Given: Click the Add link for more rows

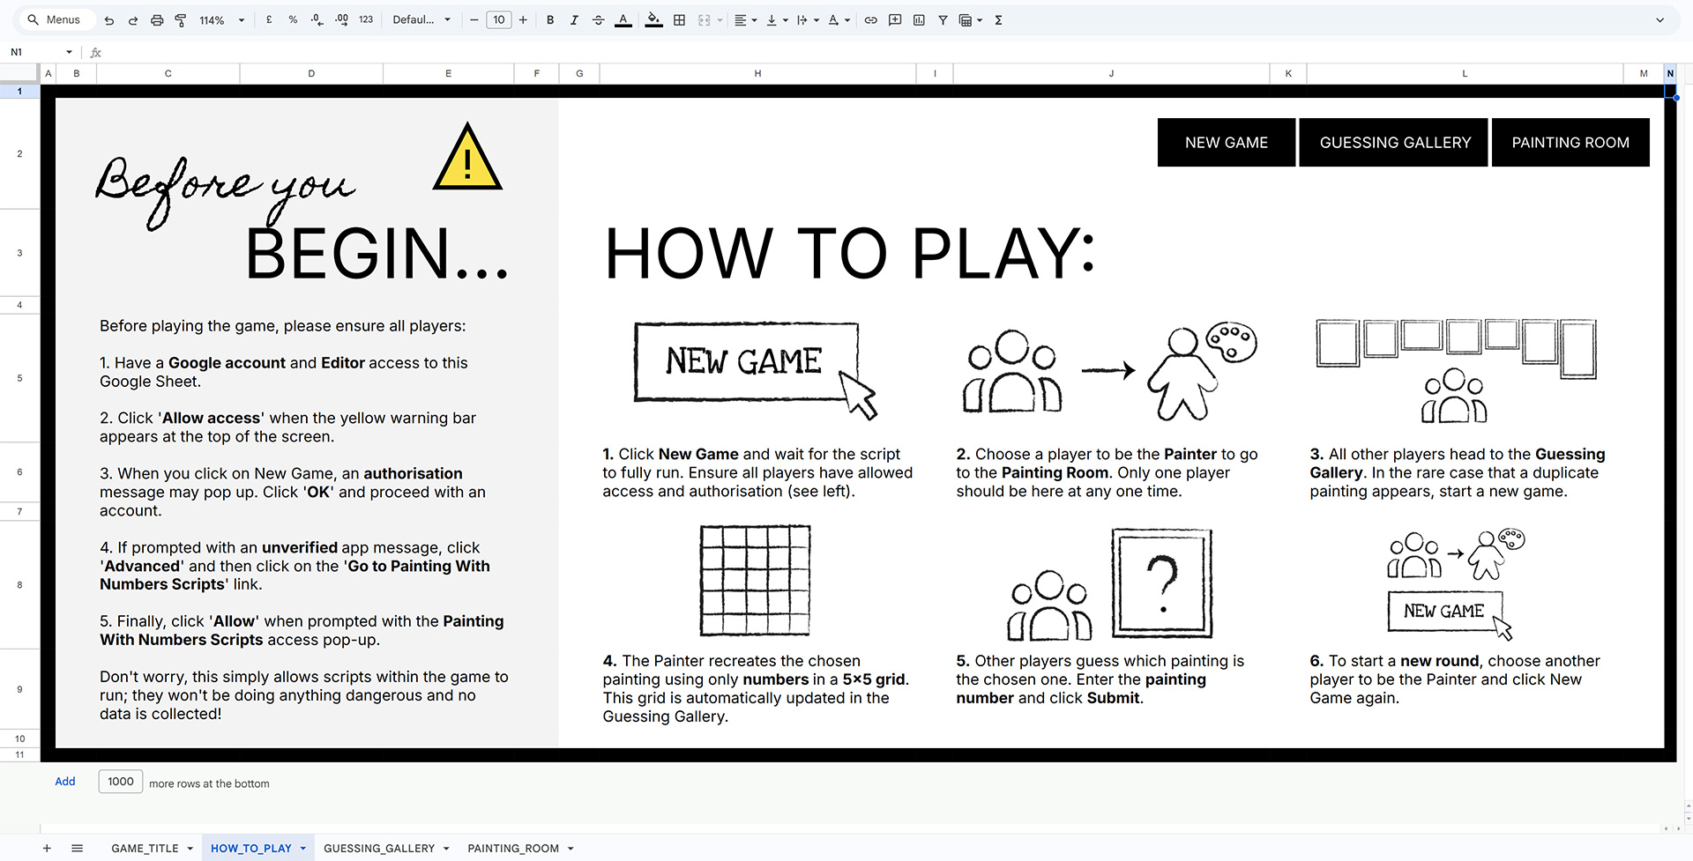Looking at the screenshot, I should tap(65, 782).
